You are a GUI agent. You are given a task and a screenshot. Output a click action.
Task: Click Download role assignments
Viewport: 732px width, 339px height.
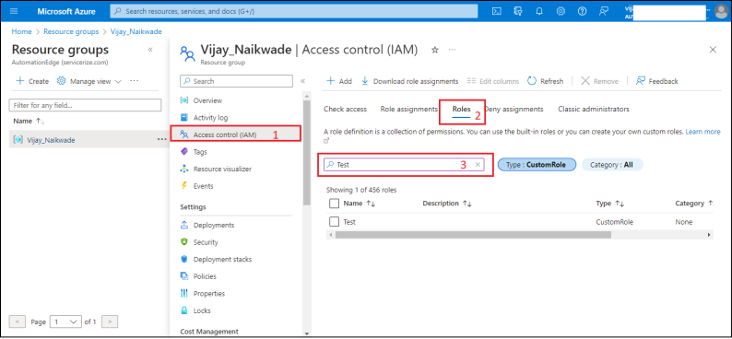coord(410,81)
